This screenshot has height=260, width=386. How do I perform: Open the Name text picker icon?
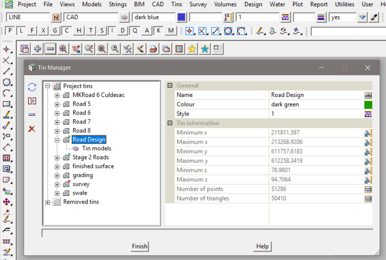(x=368, y=95)
